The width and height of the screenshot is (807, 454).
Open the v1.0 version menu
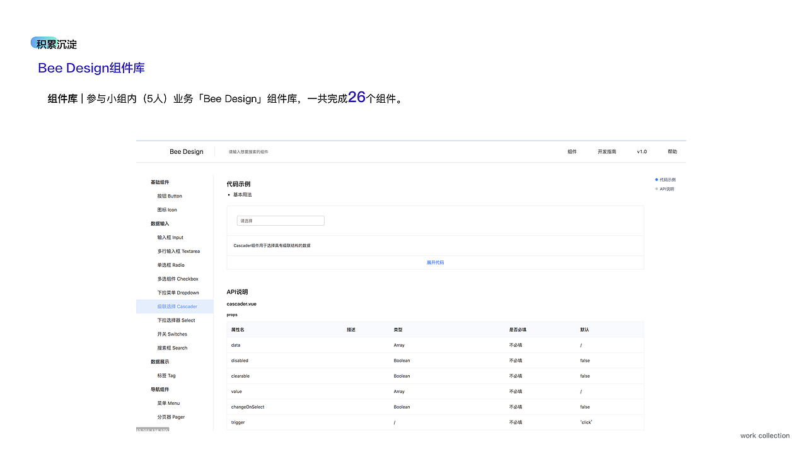point(642,151)
